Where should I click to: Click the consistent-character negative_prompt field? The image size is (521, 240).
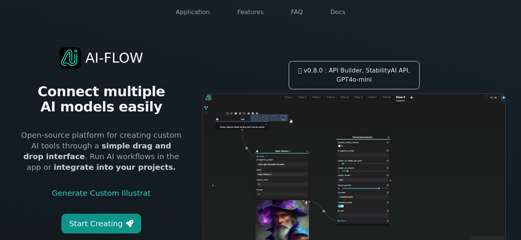click(x=363, y=155)
